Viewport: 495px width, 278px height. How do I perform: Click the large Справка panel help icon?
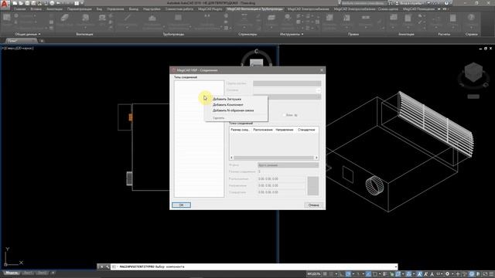(x=471, y=18)
